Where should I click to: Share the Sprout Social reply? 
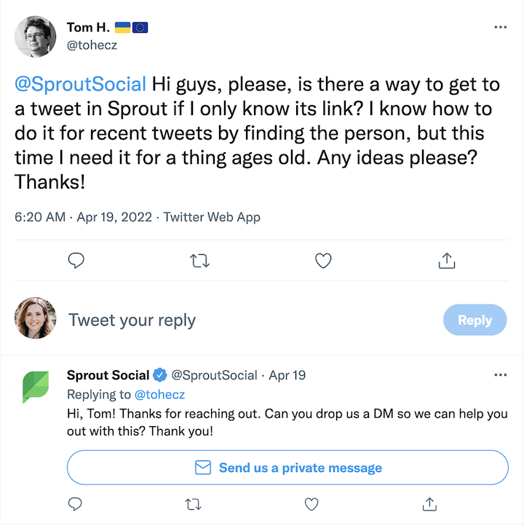429,503
